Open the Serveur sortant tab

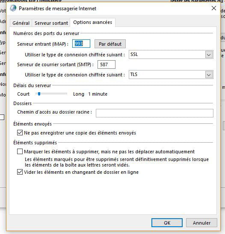tap(51, 23)
